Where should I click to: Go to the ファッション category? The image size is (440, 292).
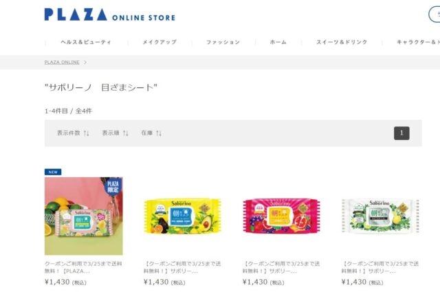[223, 42]
